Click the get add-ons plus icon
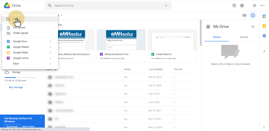 click(264, 51)
